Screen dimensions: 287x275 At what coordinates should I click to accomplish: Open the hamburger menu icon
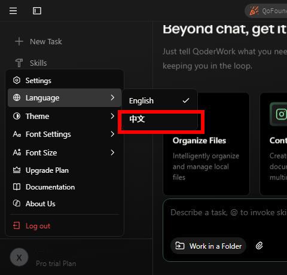pos(13,11)
